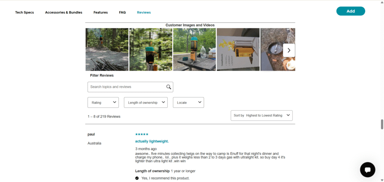Select the Reviews tab
The image size is (384, 182).
coord(144,12)
